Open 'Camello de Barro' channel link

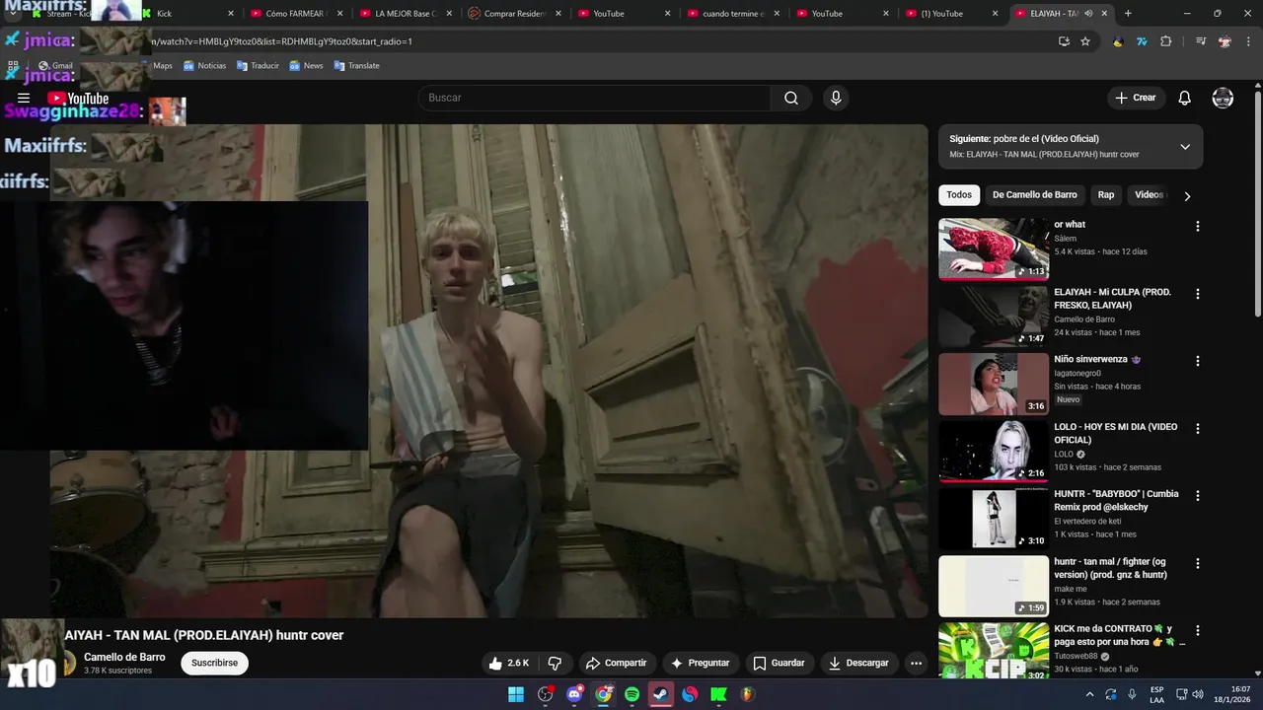(x=124, y=657)
